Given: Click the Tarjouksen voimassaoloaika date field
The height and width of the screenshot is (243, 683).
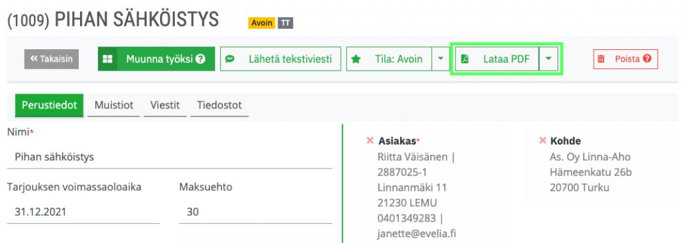Looking at the screenshot, I should tap(83, 212).
